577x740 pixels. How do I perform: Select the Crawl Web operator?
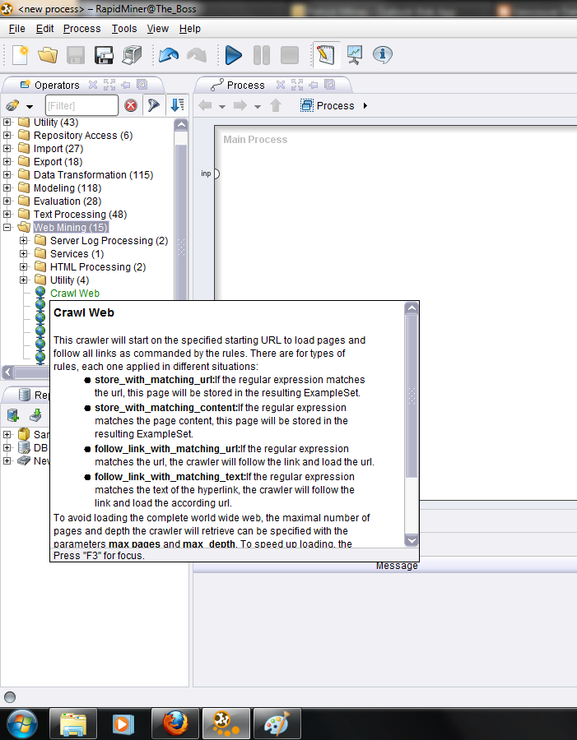click(x=75, y=294)
